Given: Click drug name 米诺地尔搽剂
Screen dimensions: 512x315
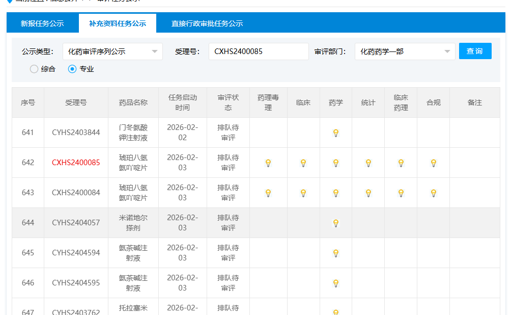Looking at the screenshot, I should (133, 223).
